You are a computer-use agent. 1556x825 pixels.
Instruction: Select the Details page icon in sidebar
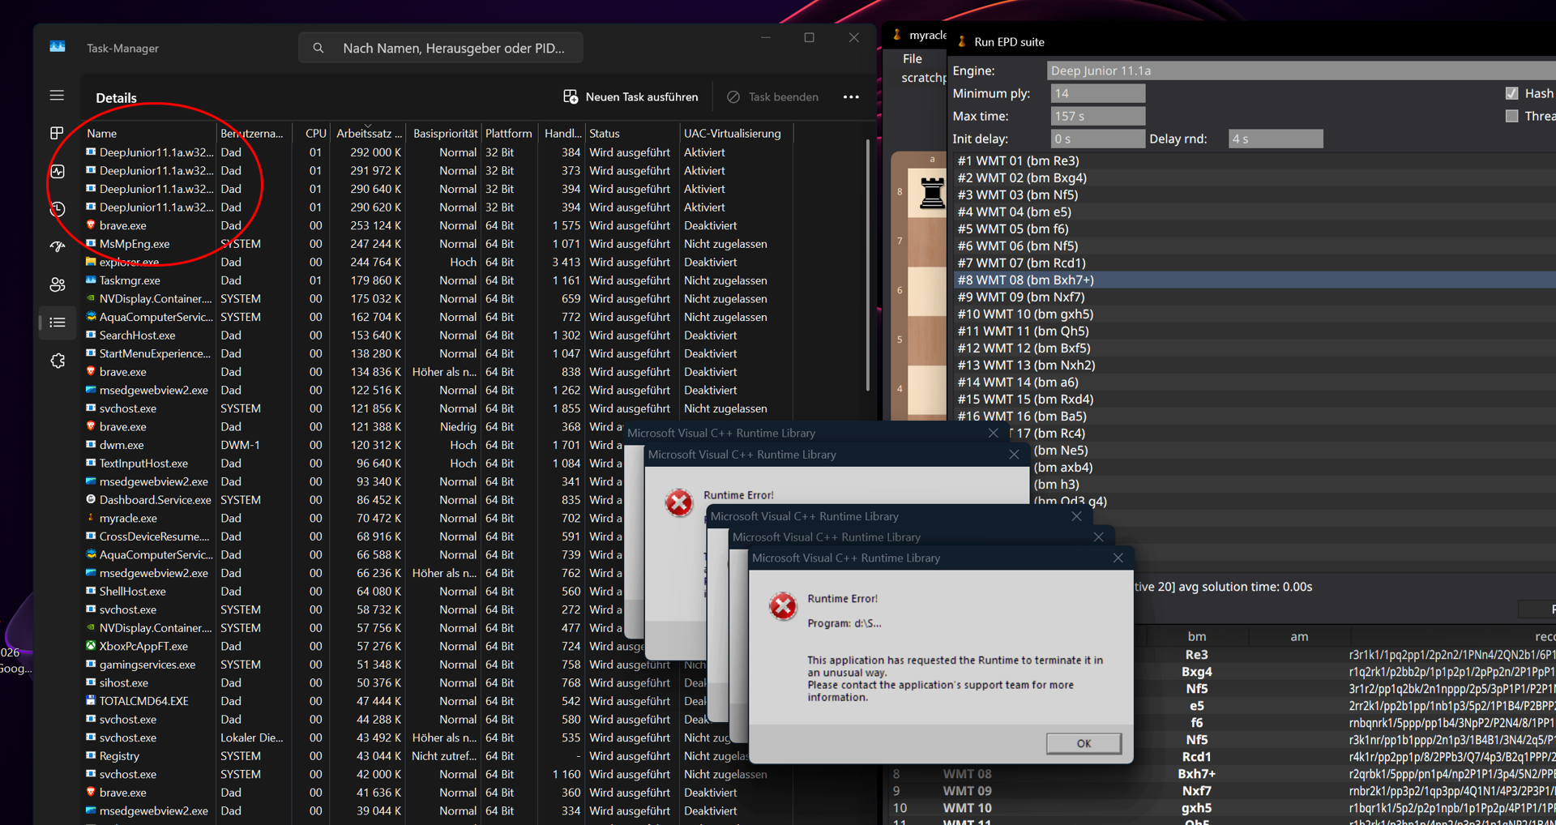point(57,323)
